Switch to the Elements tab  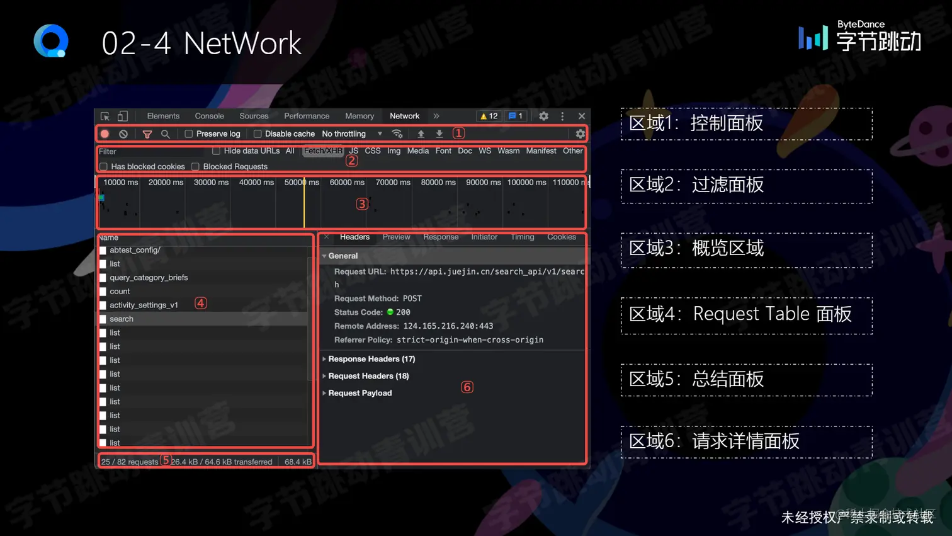click(163, 116)
